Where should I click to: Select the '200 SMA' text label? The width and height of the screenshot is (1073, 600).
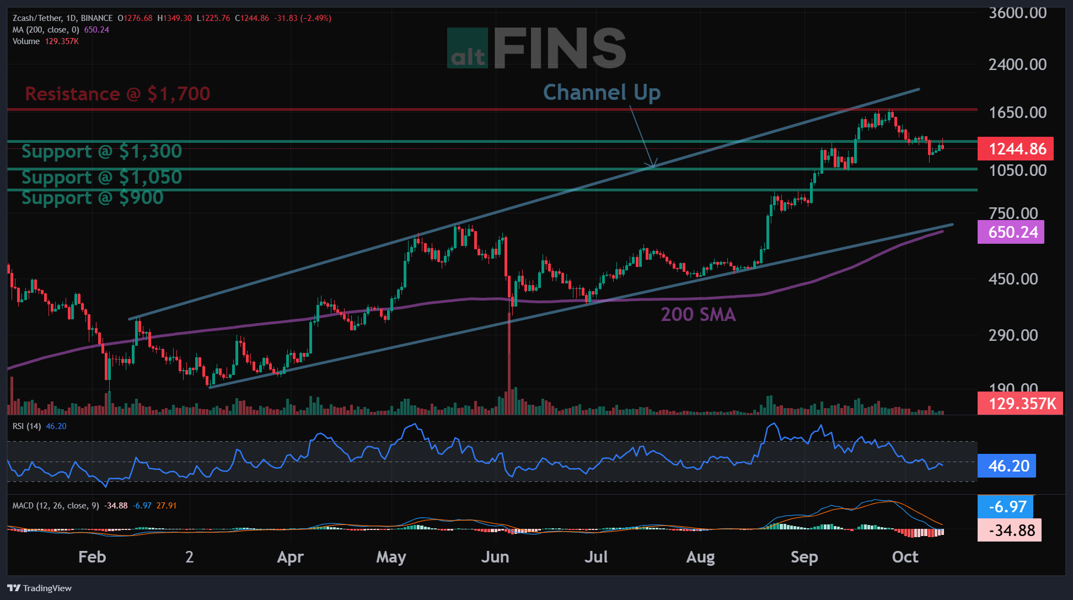(x=698, y=314)
